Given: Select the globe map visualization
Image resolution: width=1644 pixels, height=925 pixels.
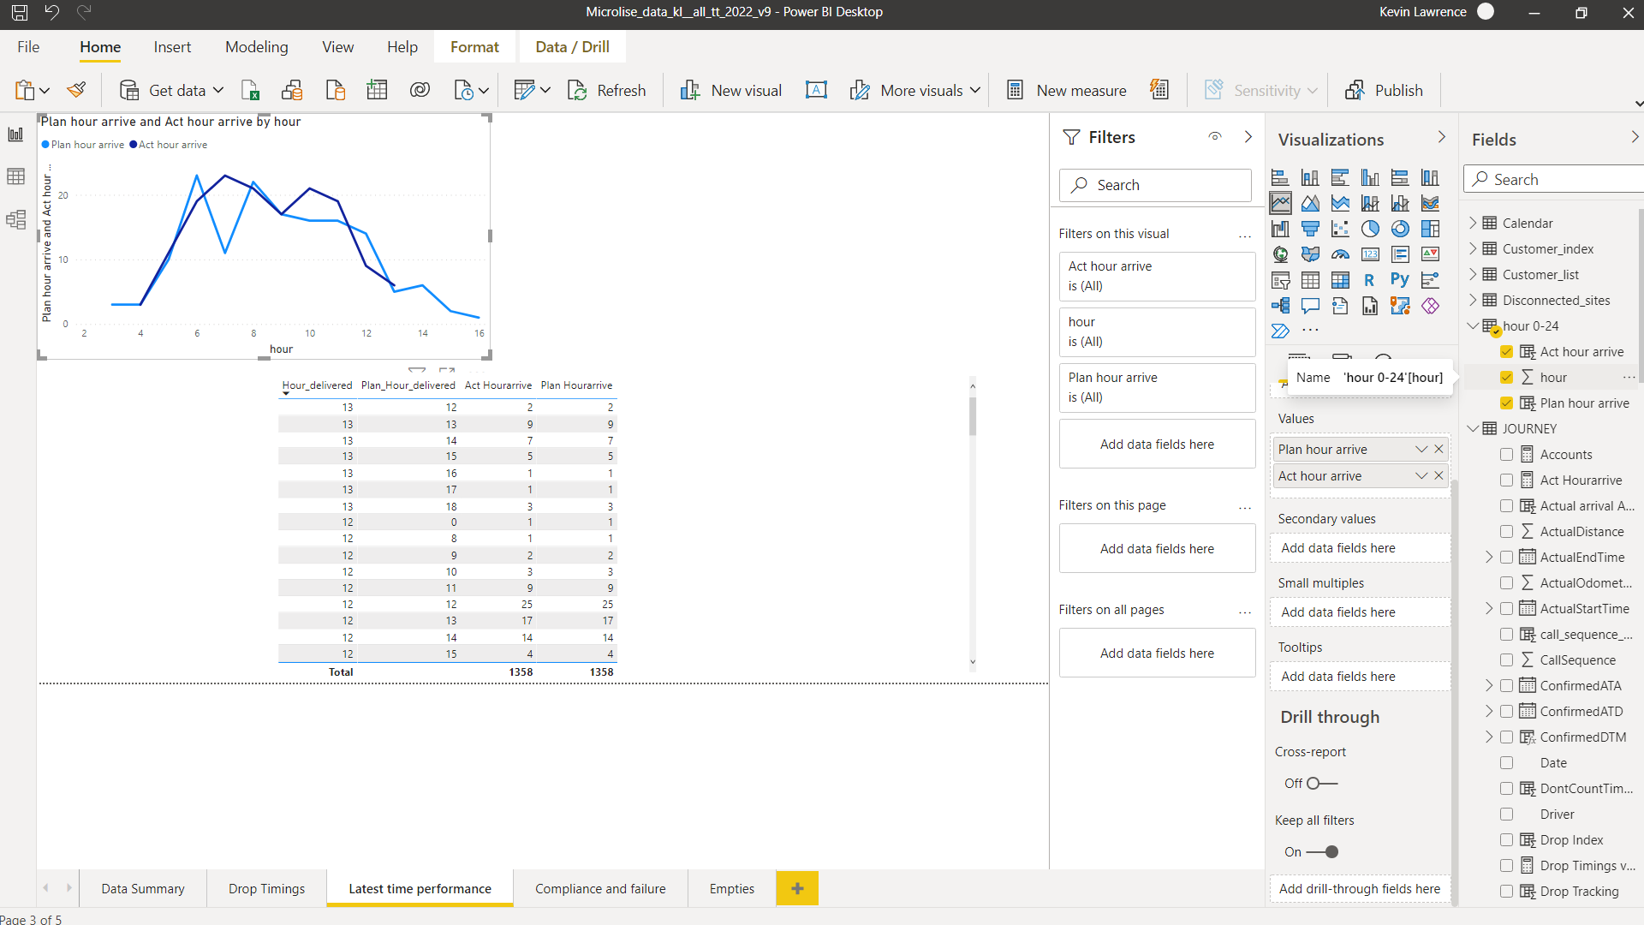Looking at the screenshot, I should coord(1280,254).
